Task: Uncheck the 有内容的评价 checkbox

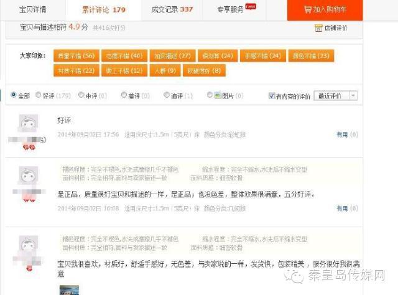Action: pos(272,96)
